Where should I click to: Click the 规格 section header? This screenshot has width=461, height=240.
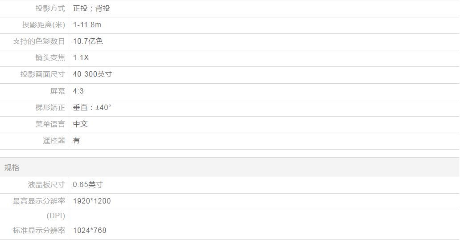pyautogui.click(x=12, y=168)
